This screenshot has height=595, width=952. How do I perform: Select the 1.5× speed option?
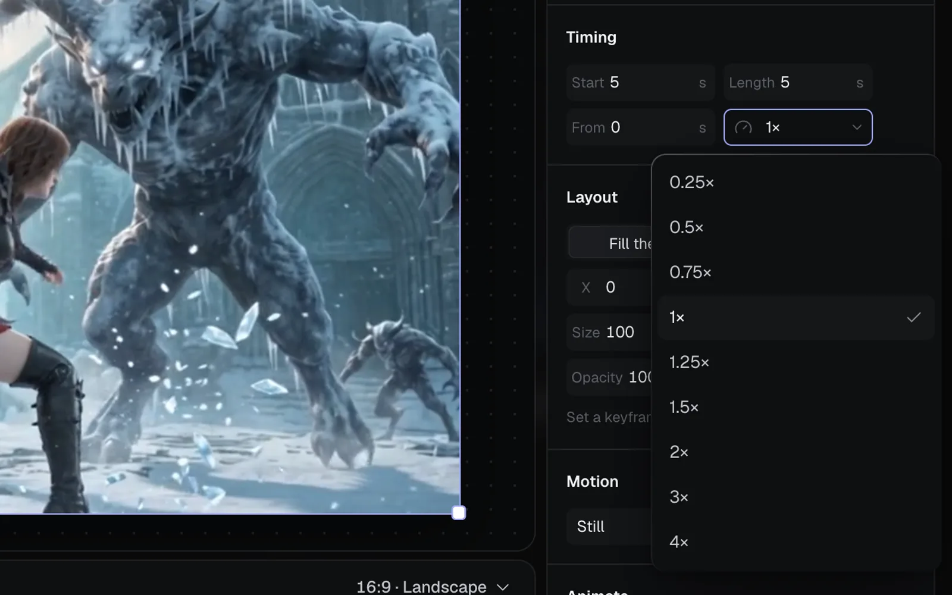(x=796, y=408)
